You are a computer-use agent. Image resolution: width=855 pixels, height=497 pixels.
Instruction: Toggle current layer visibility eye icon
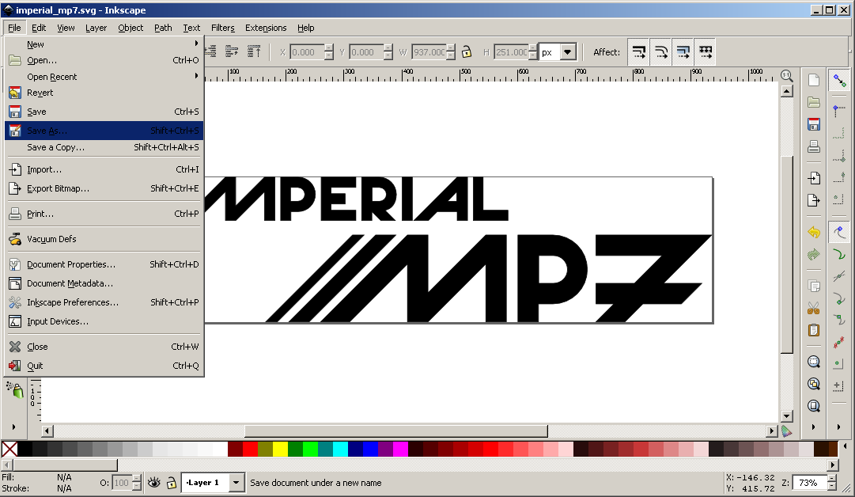coord(154,482)
